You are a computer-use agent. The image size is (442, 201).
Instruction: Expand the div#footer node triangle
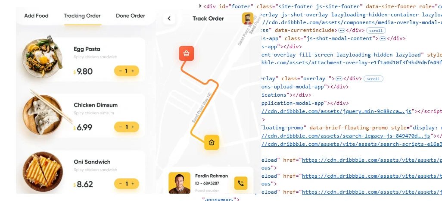click(200, 6)
